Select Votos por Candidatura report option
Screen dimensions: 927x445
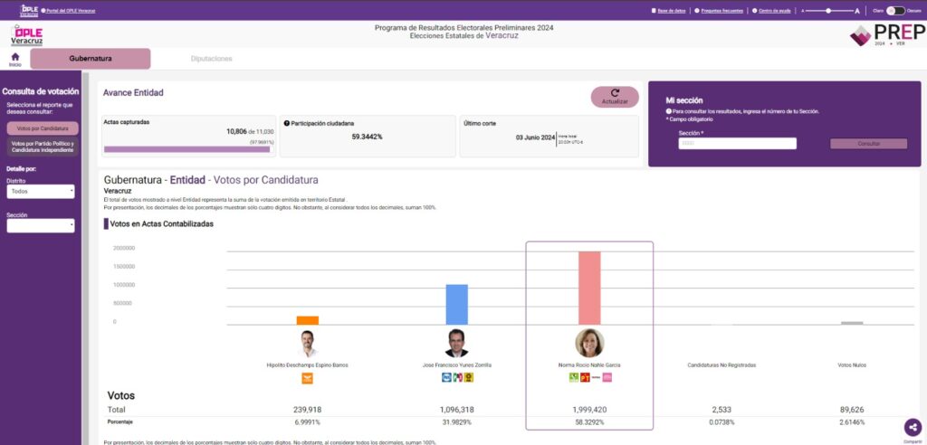point(42,128)
